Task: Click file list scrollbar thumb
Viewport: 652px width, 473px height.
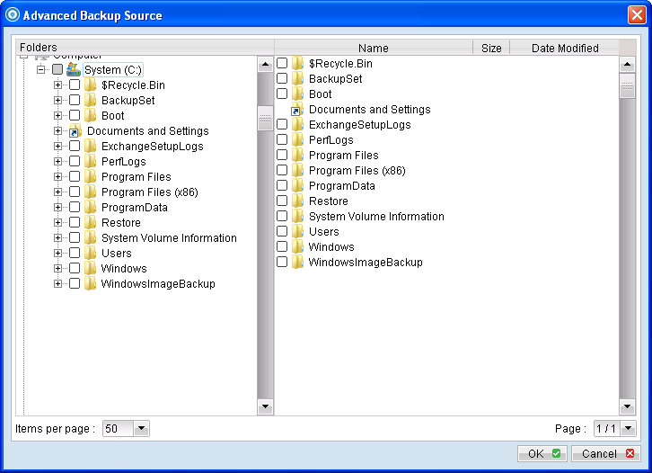Action: (627, 85)
